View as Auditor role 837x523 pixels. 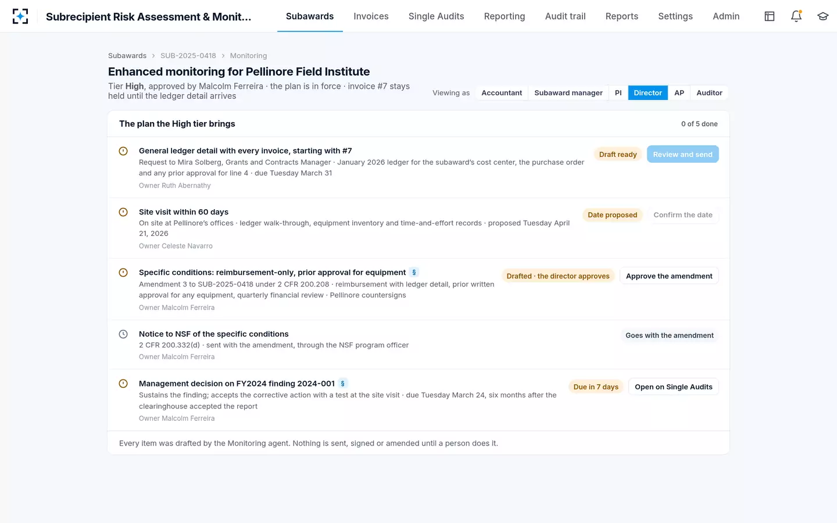pyautogui.click(x=709, y=93)
